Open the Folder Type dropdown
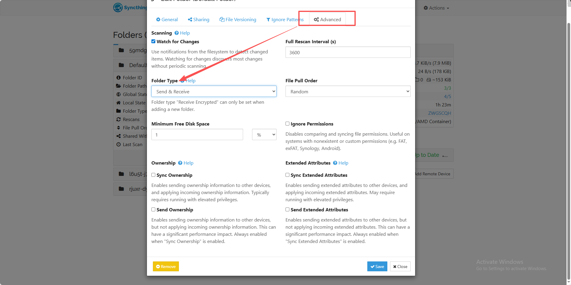The image size is (571, 285). click(x=214, y=91)
